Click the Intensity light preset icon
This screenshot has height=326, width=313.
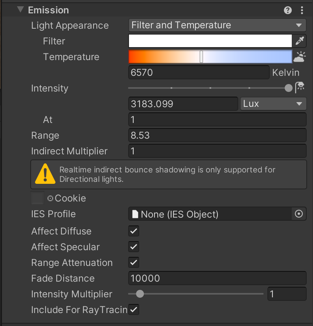click(300, 87)
